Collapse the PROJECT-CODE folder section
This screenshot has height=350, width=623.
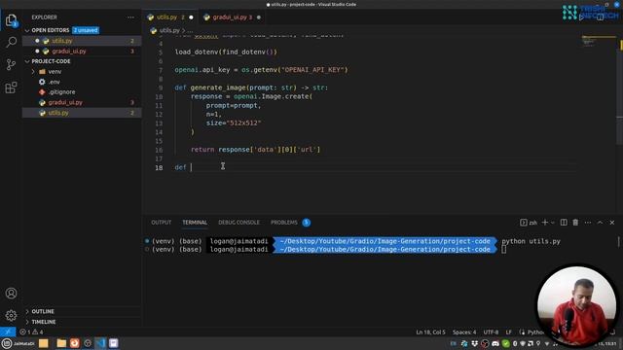pyautogui.click(x=48, y=61)
